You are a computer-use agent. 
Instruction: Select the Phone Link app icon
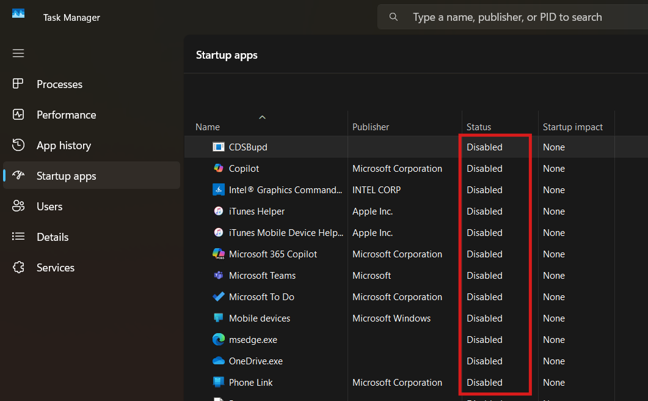219,382
